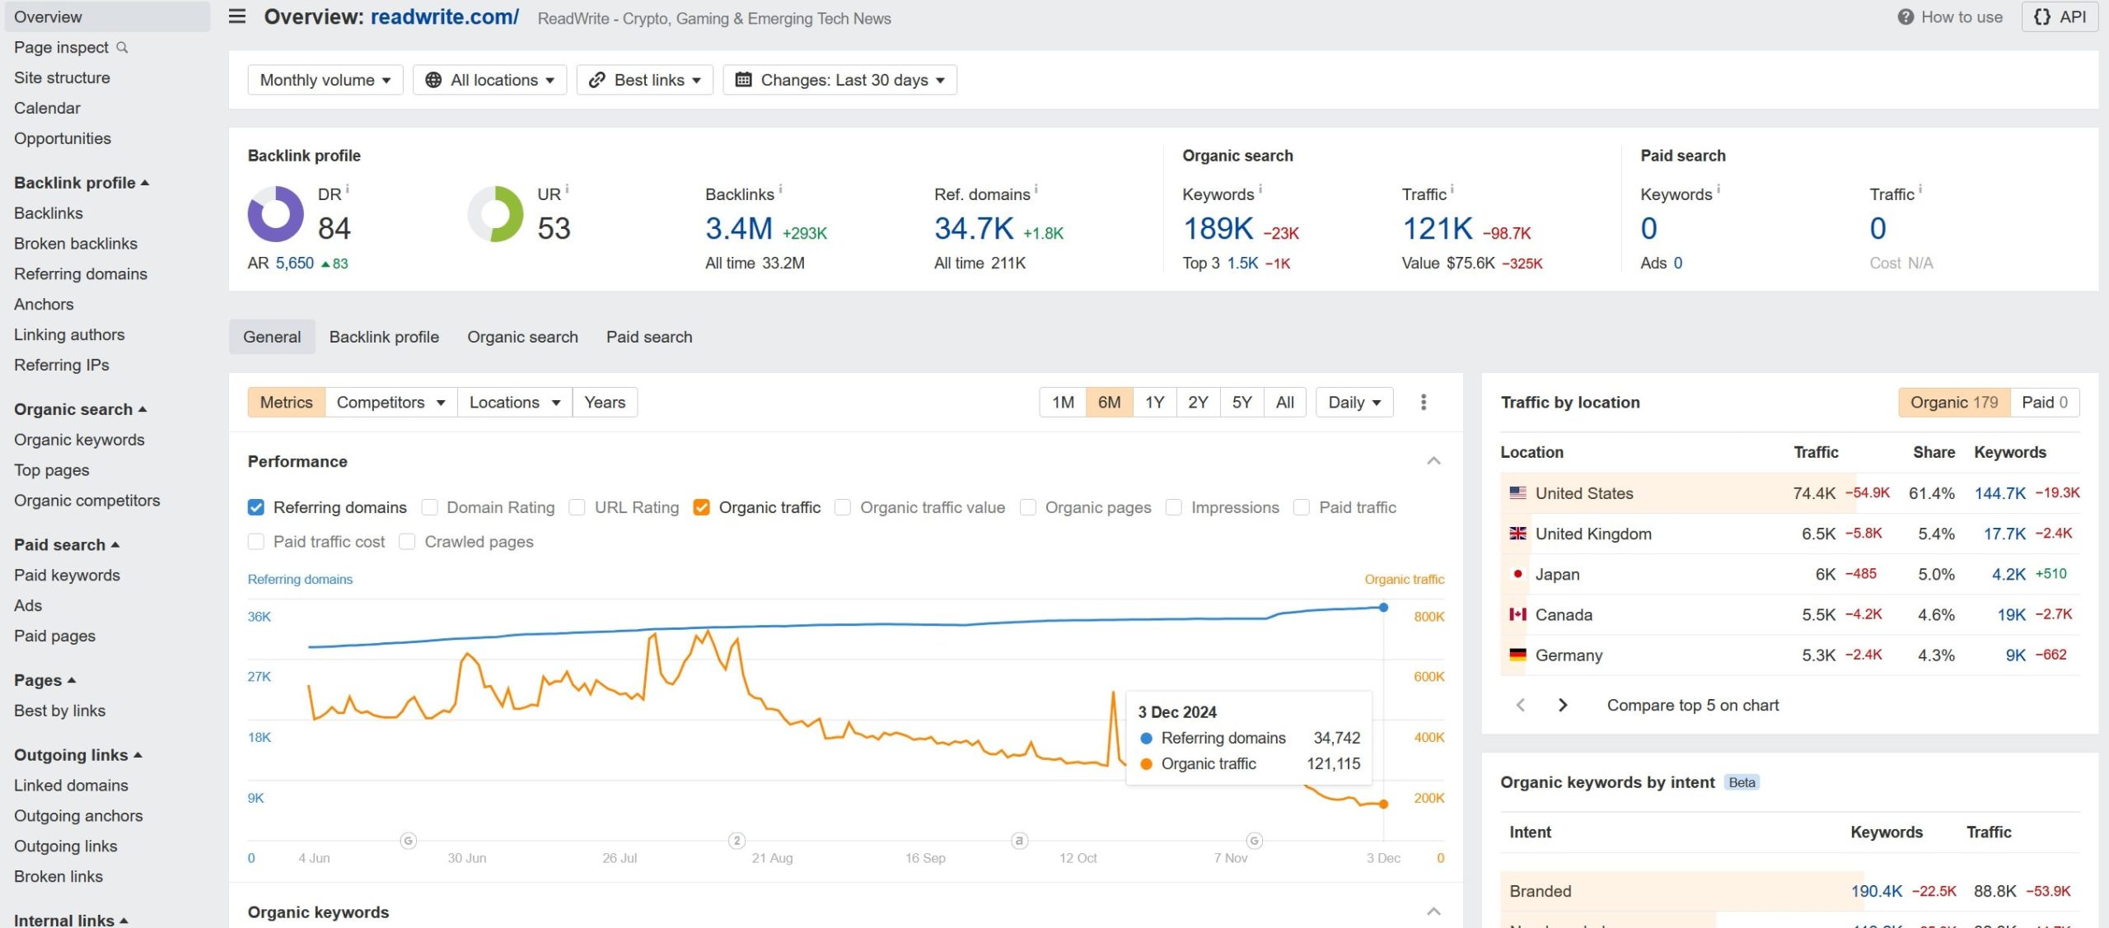Click the orange organic traffic endpoint on chart
The image size is (2109, 928).
[x=1383, y=804]
